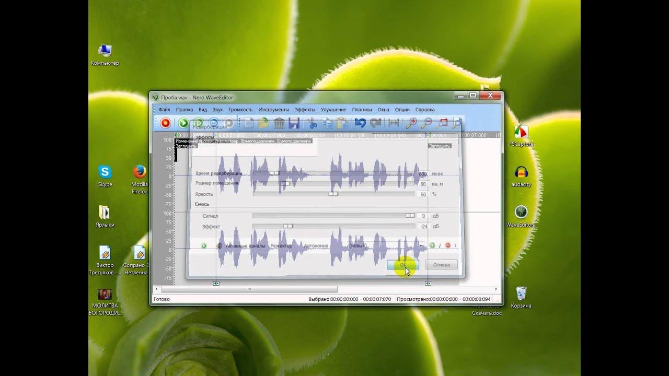Click the Эффект mix slider handle
This screenshot has height=376, width=669.
point(288,226)
